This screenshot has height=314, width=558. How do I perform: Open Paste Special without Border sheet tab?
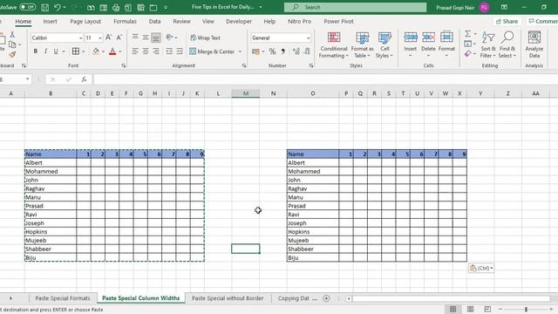[228, 298]
